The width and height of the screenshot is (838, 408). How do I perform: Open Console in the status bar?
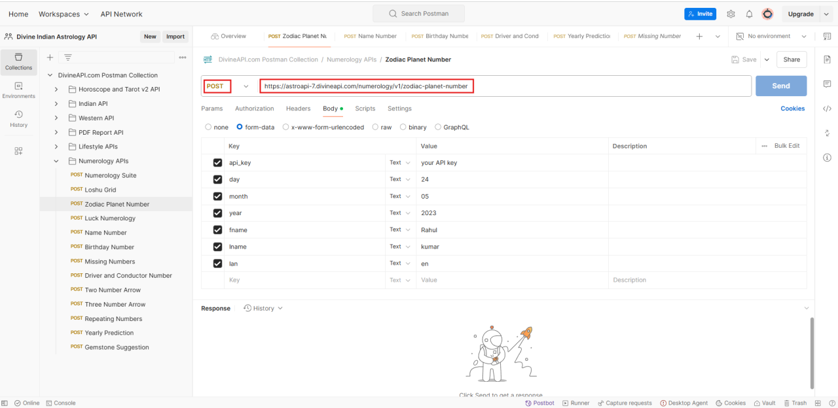tap(61, 403)
